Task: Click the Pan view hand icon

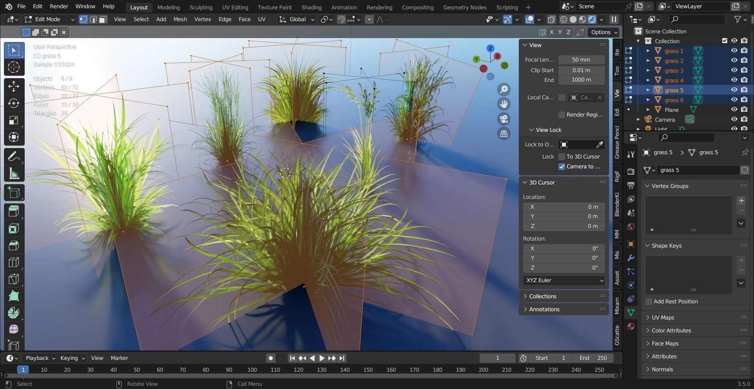Action: coord(504,104)
